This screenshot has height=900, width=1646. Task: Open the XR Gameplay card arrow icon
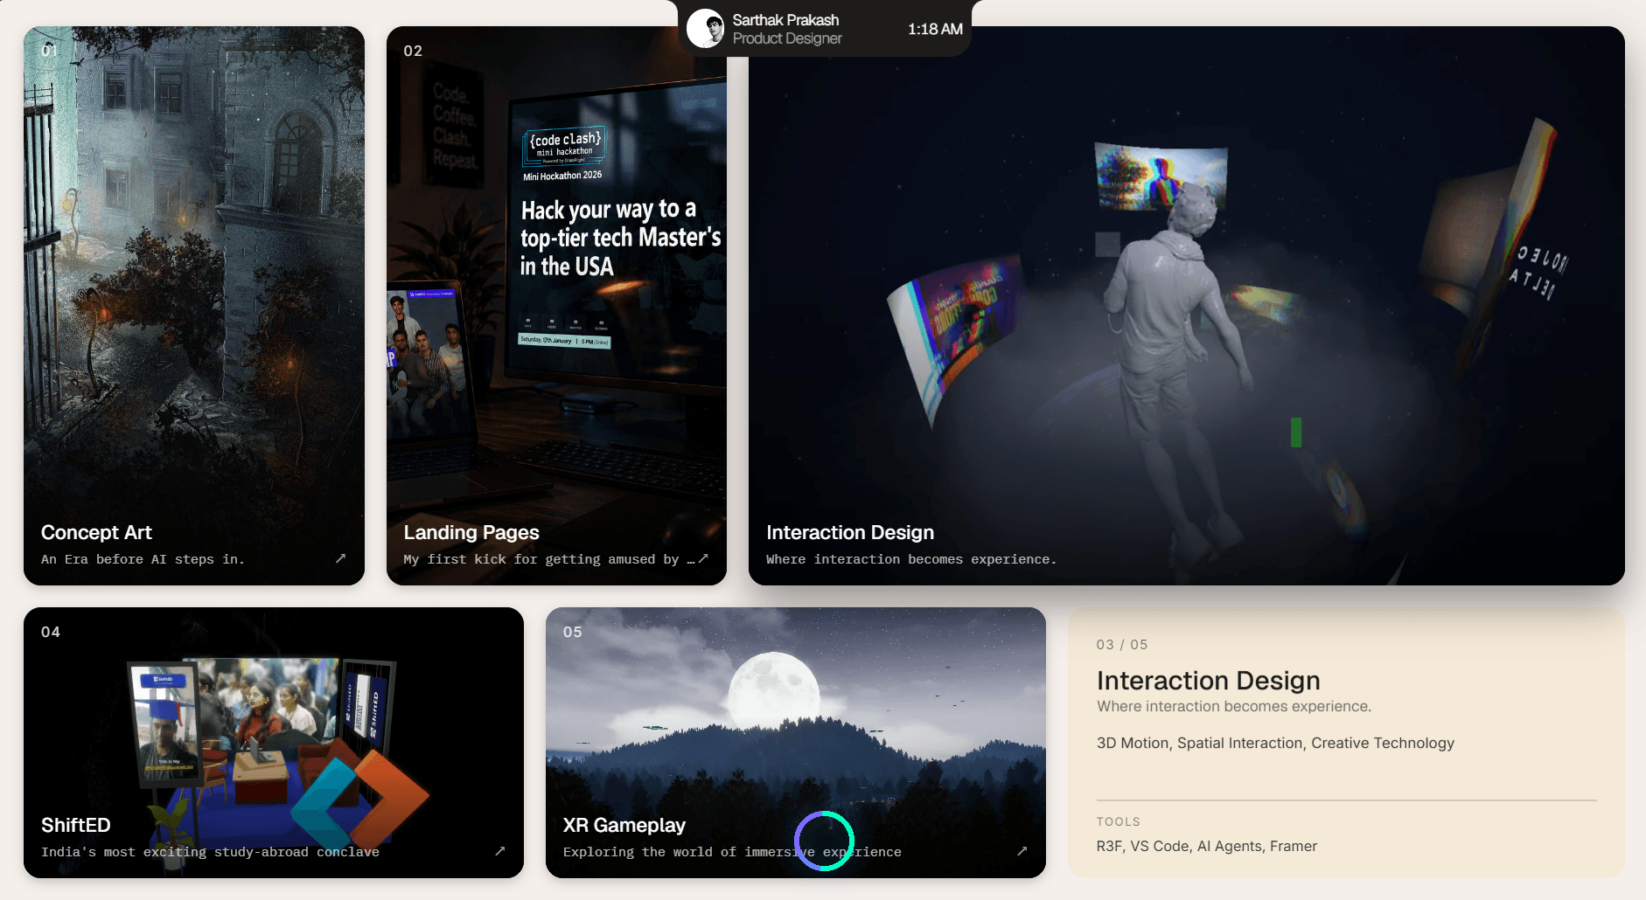tap(1022, 851)
